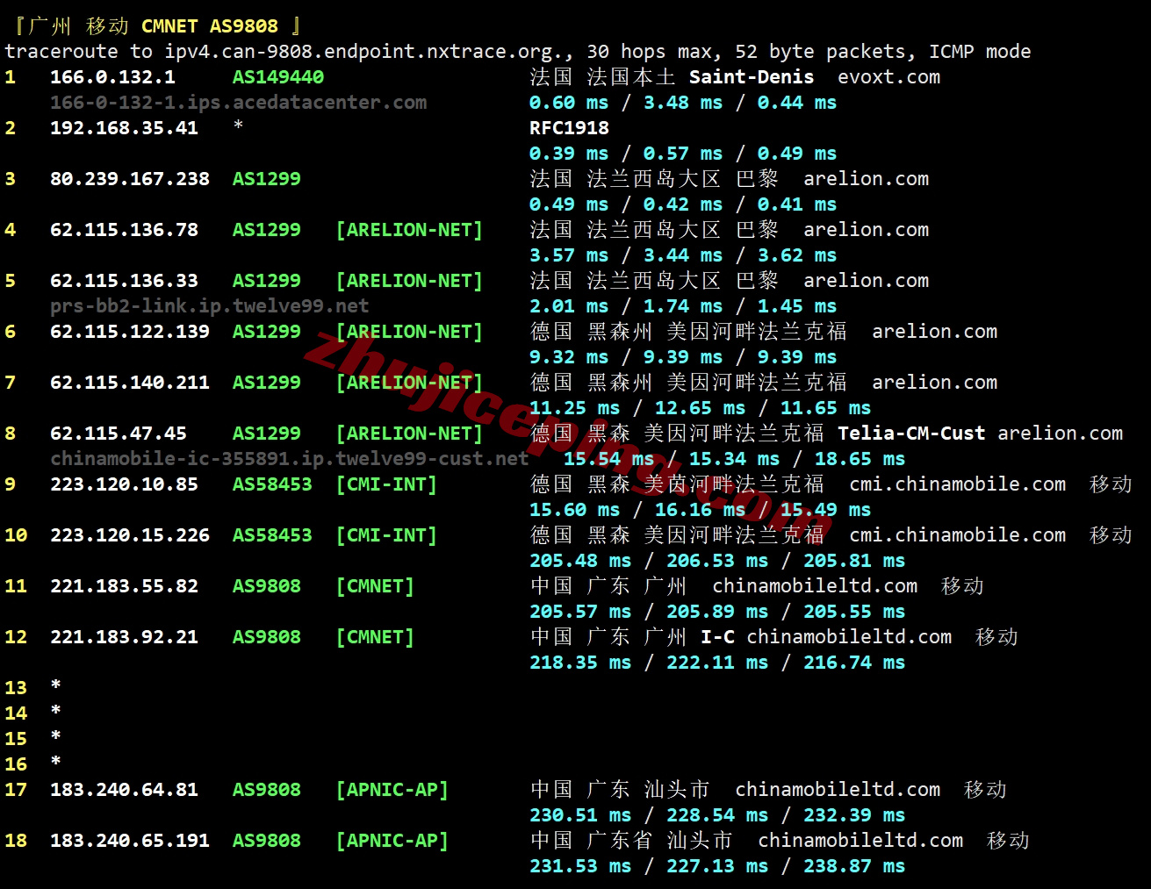The image size is (1151, 889).
Task: Click IP address 80.239.167.238
Action: 130,179
